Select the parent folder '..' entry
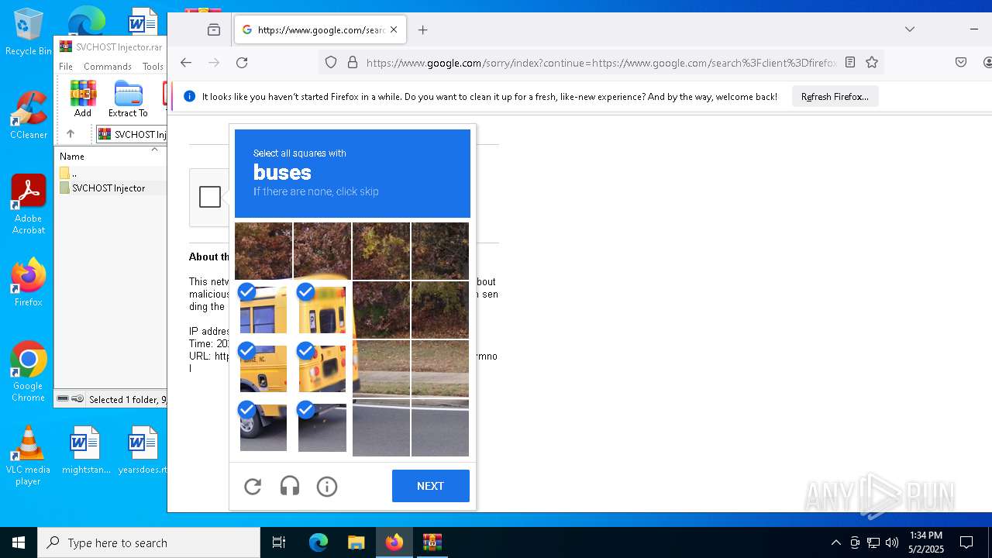This screenshot has width=992, height=558. tap(68, 173)
